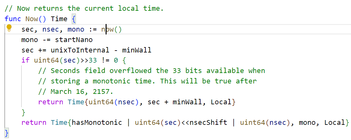Click the number 33 in the shift expression
This screenshot has height=140, width=351.
(93, 60)
